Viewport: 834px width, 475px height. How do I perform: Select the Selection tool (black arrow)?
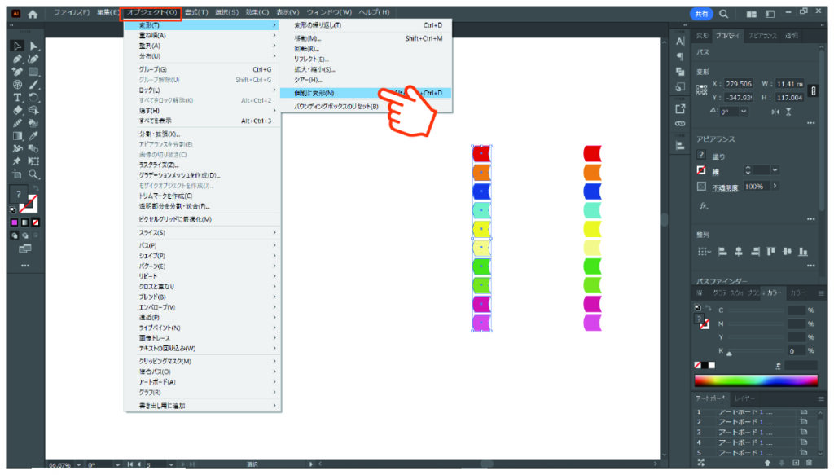(17, 46)
